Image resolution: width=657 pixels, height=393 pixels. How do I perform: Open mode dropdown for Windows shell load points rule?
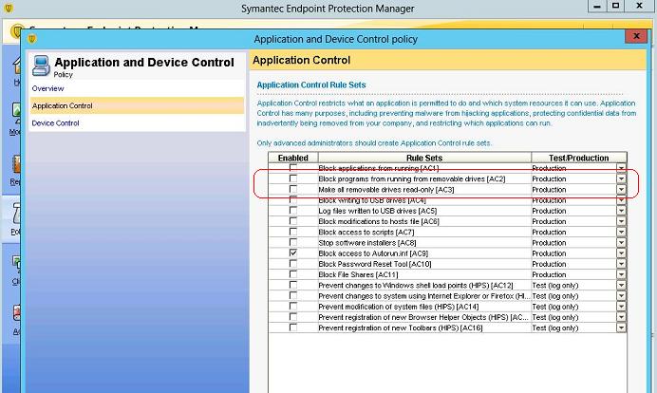[x=621, y=286]
